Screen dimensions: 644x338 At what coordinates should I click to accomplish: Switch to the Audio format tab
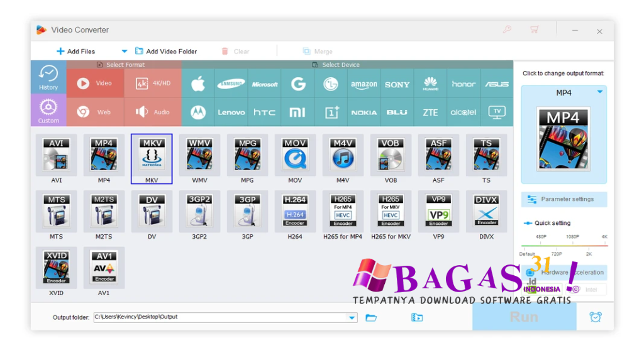tap(153, 112)
